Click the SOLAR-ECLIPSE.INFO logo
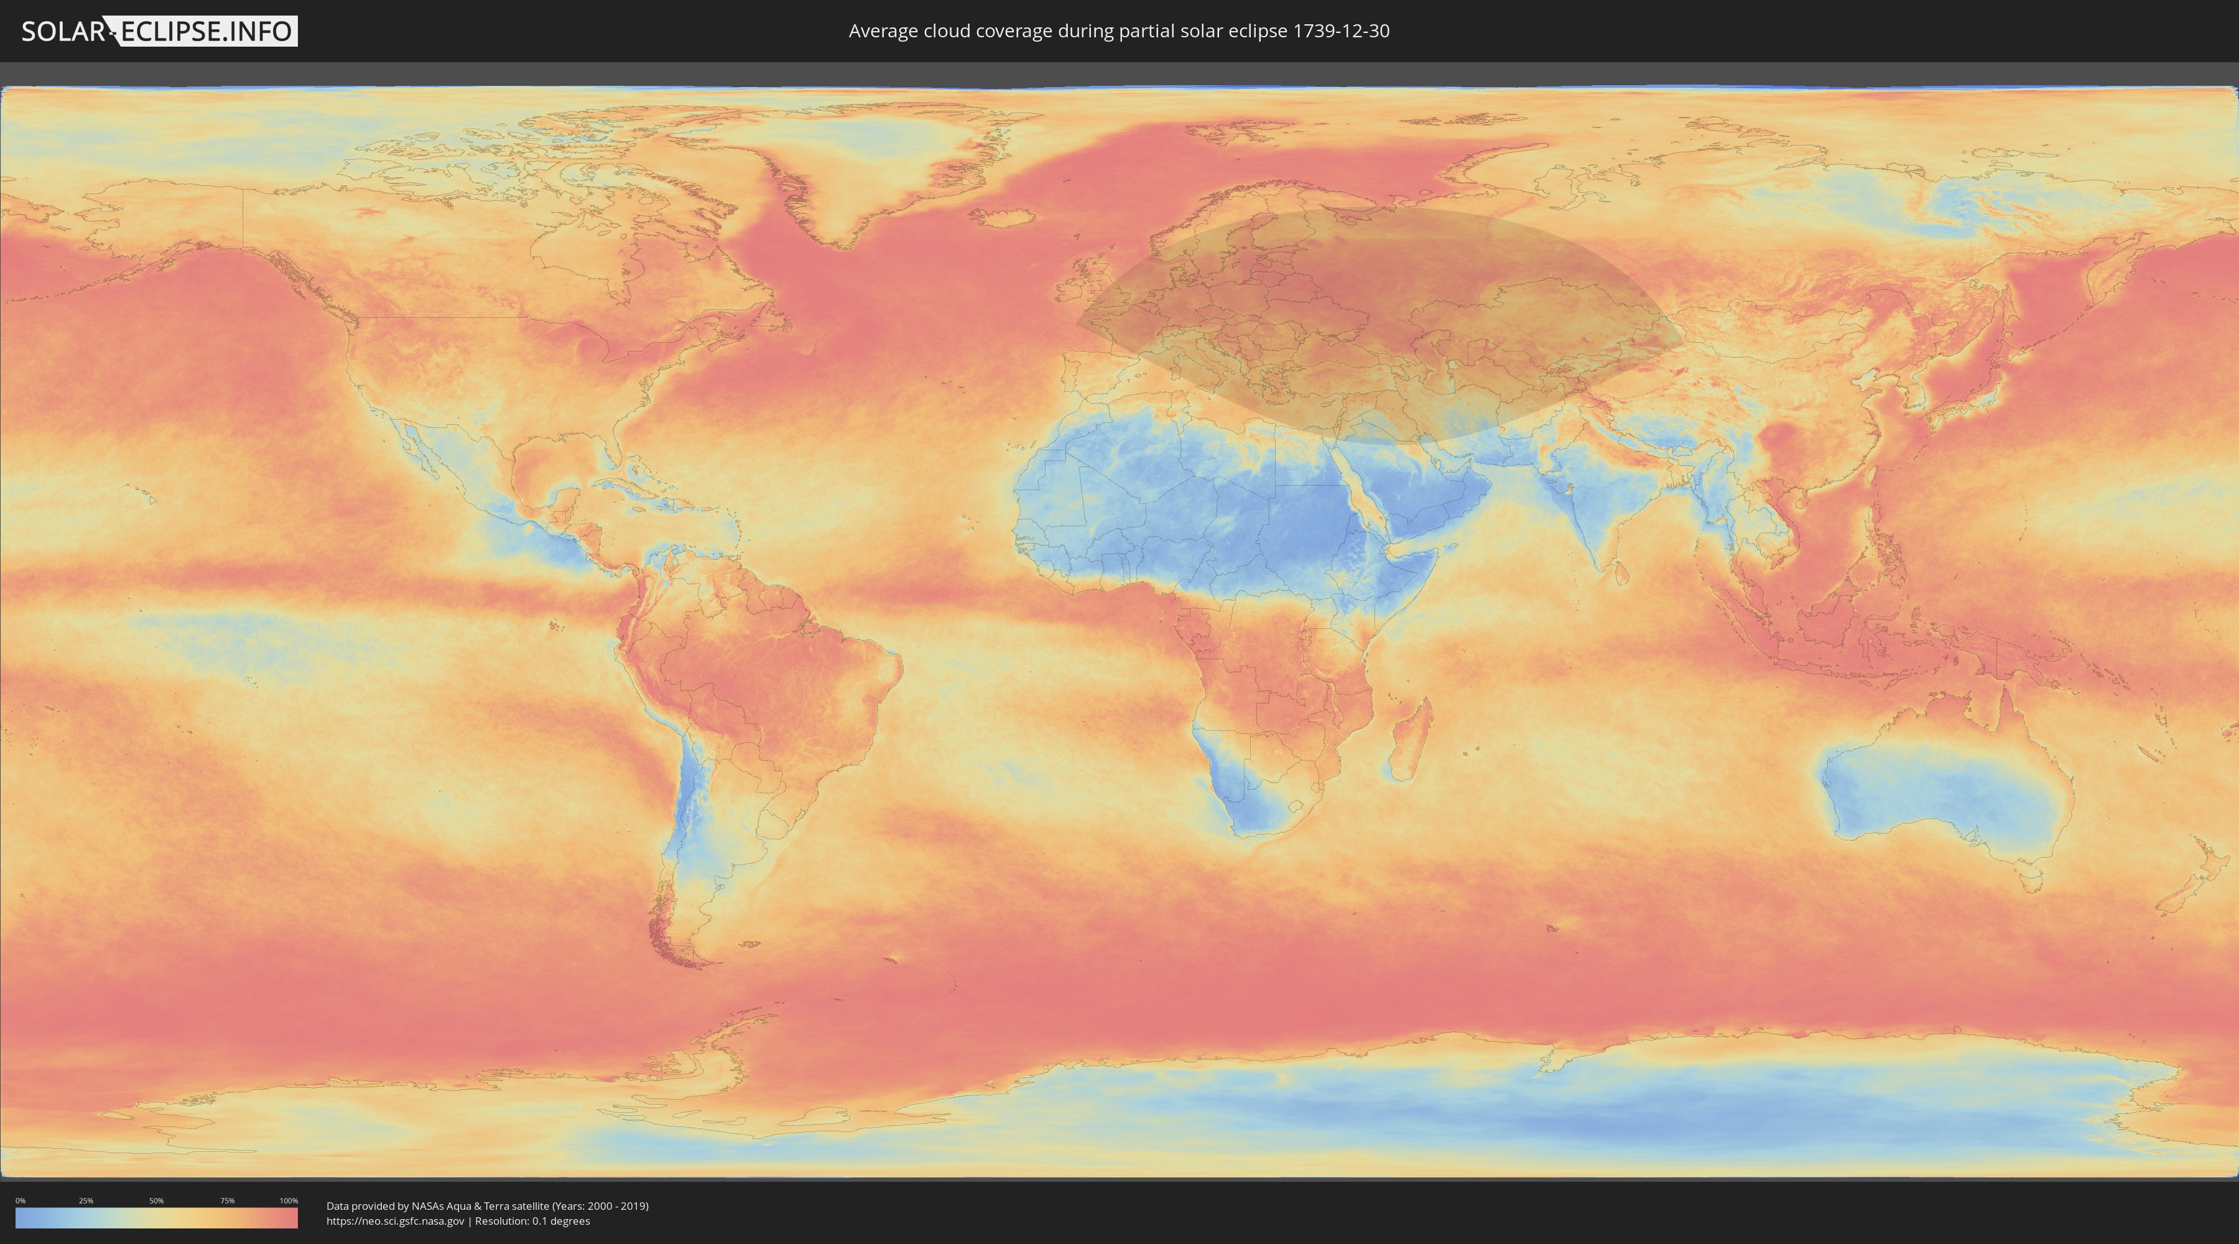 (159, 31)
